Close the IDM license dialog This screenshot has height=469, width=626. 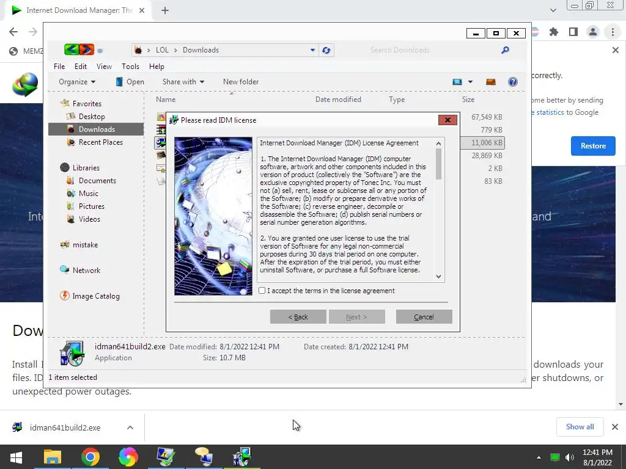[447, 120]
